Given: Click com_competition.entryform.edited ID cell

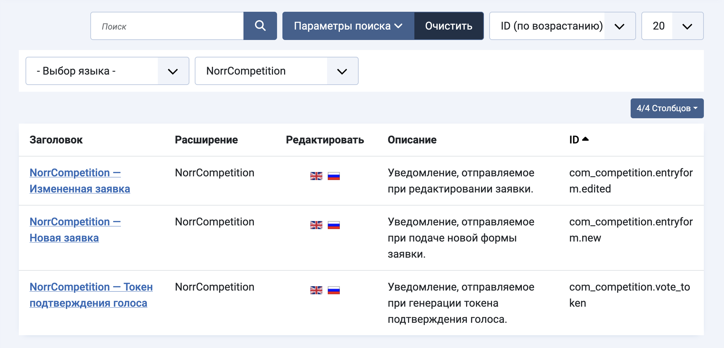Looking at the screenshot, I should tap(631, 181).
